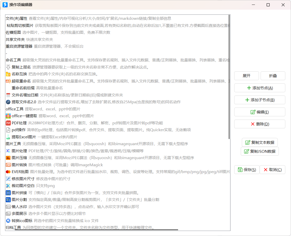Click 添加节点(A) button
The image size is (291, 236).
pyautogui.click(x=260, y=88)
